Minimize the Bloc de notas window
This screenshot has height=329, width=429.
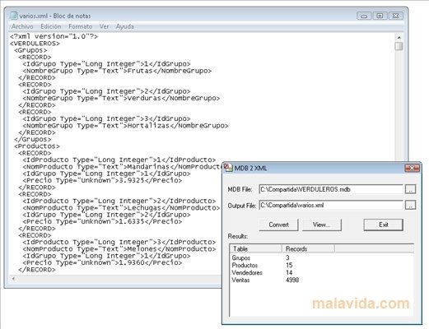(x=364, y=16)
